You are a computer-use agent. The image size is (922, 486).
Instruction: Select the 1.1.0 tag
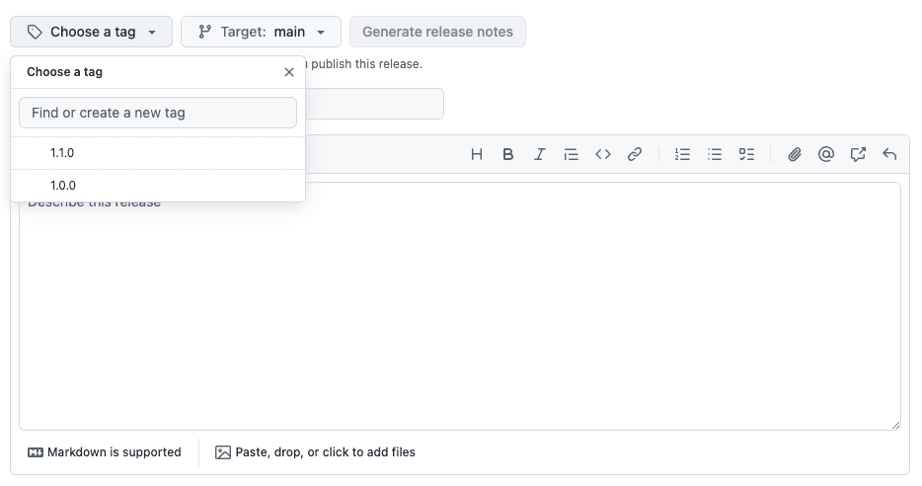(x=158, y=153)
